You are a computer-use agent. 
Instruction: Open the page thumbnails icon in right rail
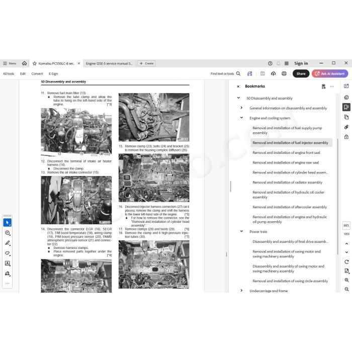346,117
